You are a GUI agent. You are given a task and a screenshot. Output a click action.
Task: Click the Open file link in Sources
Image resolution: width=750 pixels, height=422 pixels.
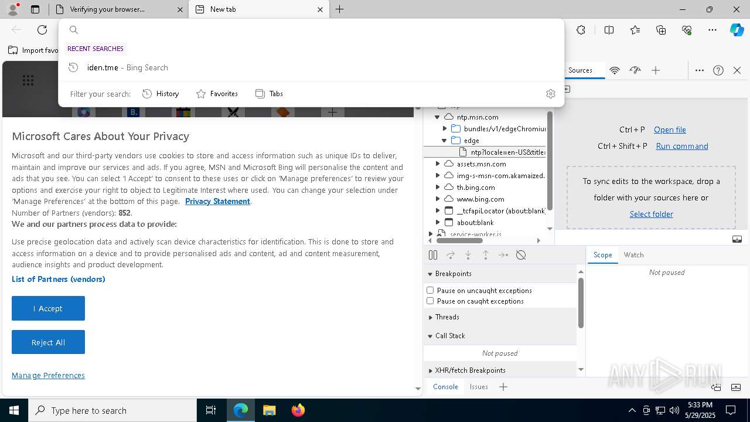[x=670, y=130]
